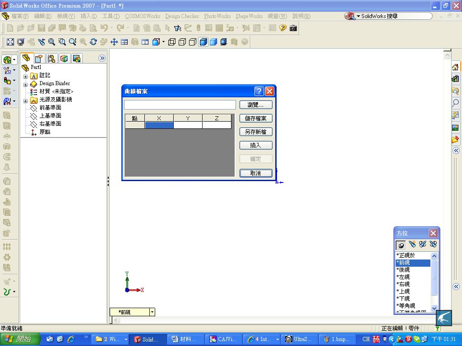Open the 檔案(F) menu
The width and height of the screenshot is (462, 346).
click(x=20, y=16)
